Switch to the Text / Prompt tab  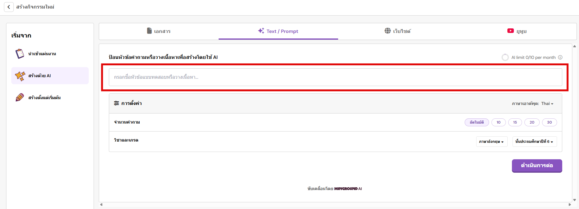pyautogui.click(x=278, y=31)
